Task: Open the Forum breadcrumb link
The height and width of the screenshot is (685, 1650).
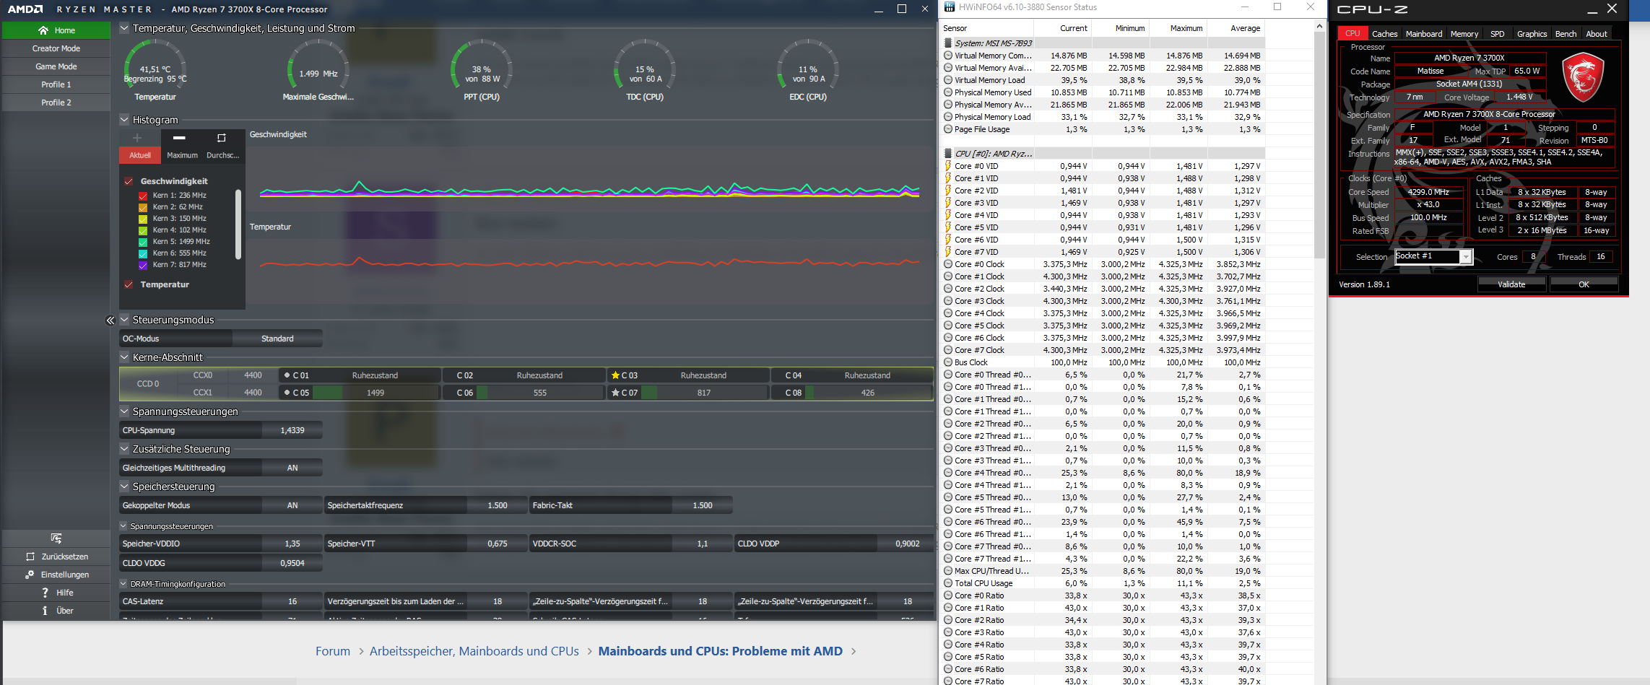Action: [x=333, y=651]
